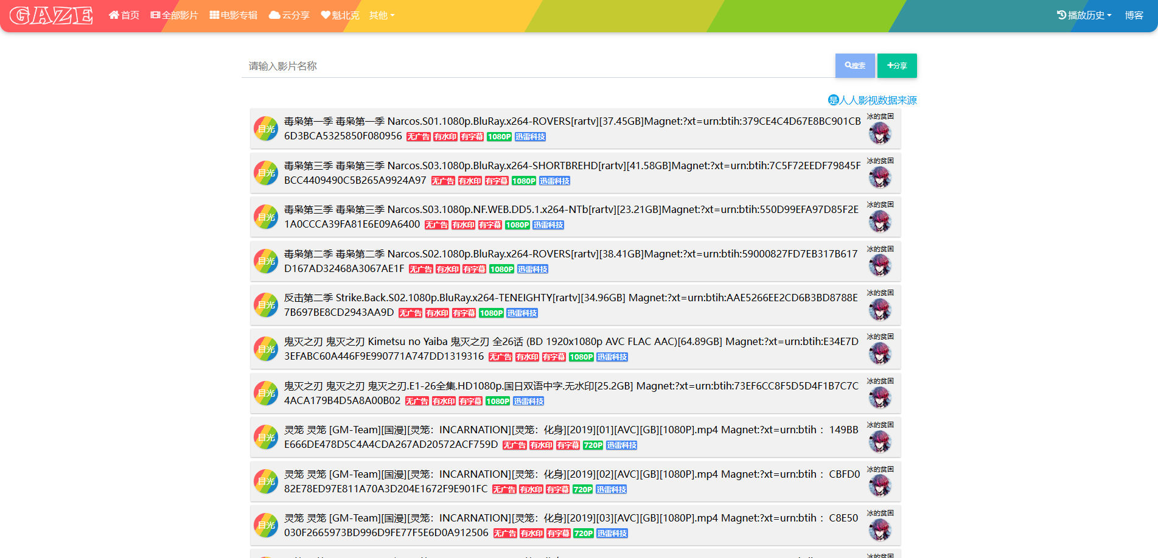Go to 首页 home in navbar
The image size is (1158, 558).
tap(124, 15)
